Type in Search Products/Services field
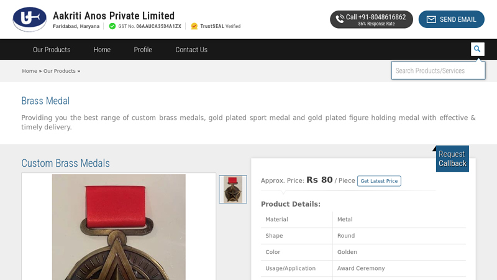 [438, 71]
